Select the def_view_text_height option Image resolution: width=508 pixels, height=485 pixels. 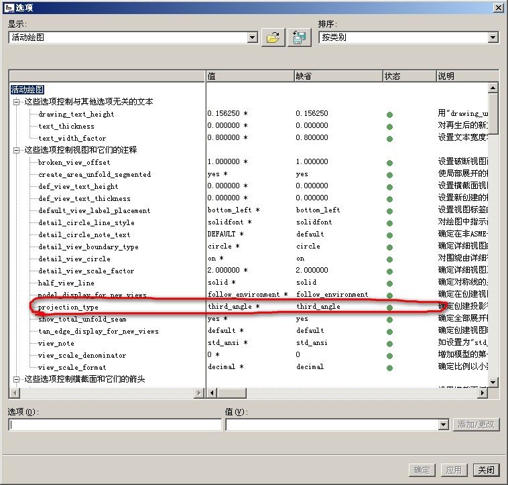[x=78, y=186]
